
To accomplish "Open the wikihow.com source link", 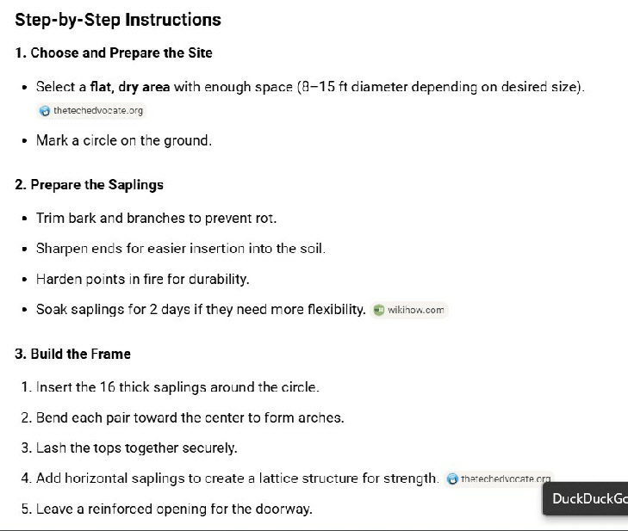I will [x=409, y=310].
